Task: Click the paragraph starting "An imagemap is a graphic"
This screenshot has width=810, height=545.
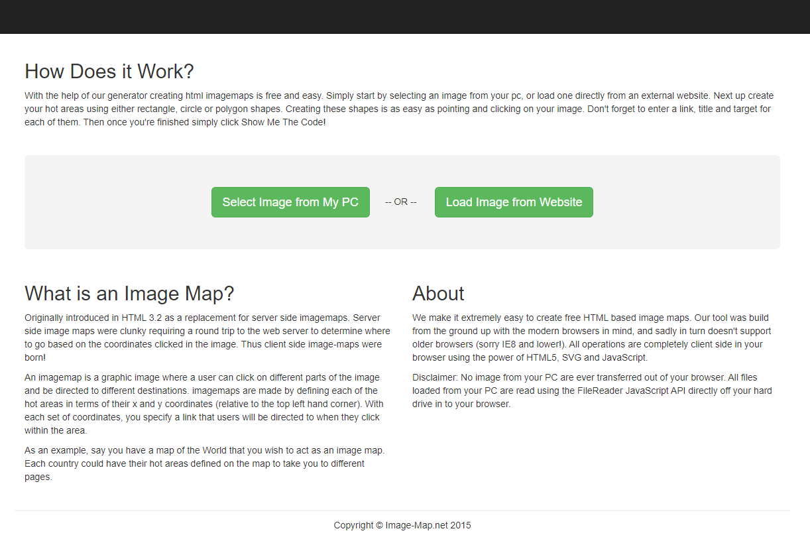Action: tap(202, 404)
